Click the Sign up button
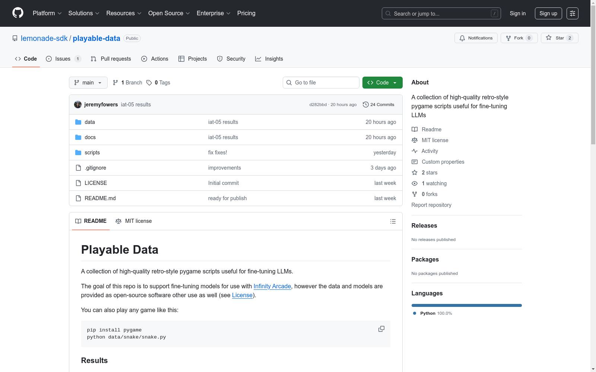This screenshot has height=372, width=596. (548, 13)
